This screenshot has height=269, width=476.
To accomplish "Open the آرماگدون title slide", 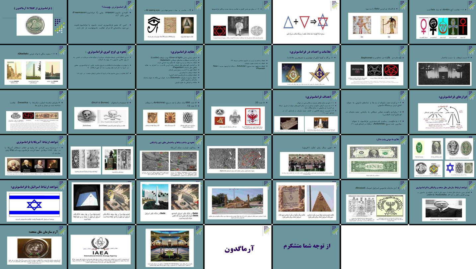I will (238, 247).
